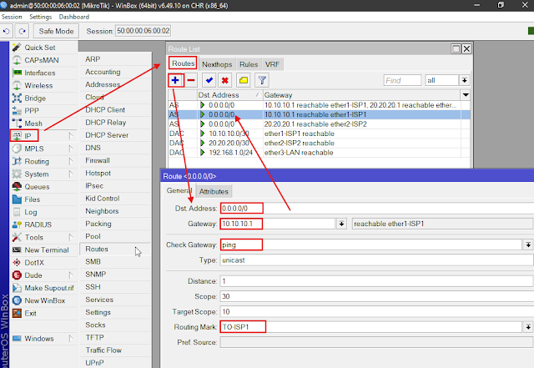Open CAPsMAN from the sidebar
The height and width of the screenshot is (368, 534).
42,60
